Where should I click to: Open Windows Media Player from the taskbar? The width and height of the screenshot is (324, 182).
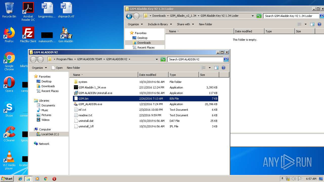(37, 179)
